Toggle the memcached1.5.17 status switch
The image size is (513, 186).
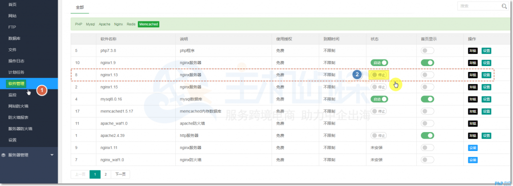click(x=379, y=111)
